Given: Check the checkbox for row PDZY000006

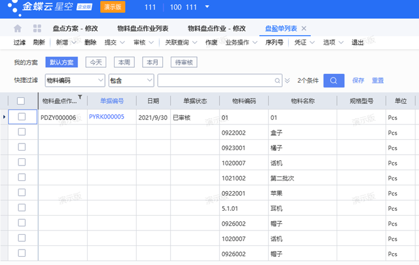Looking at the screenshot, I should click(21, 117).
